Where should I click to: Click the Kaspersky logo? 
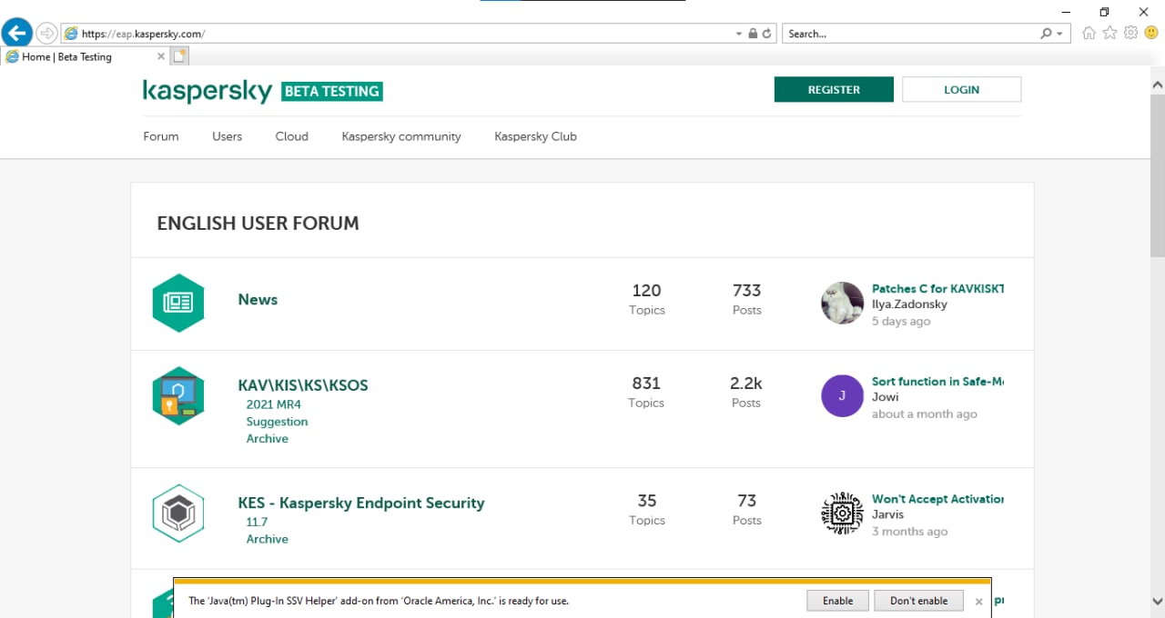pyautogui.click(x=208, y=91)
